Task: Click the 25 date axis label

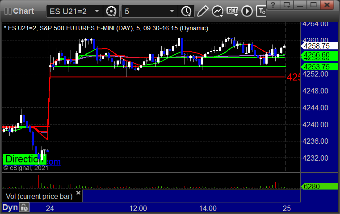Action: (x=287, y=208)
